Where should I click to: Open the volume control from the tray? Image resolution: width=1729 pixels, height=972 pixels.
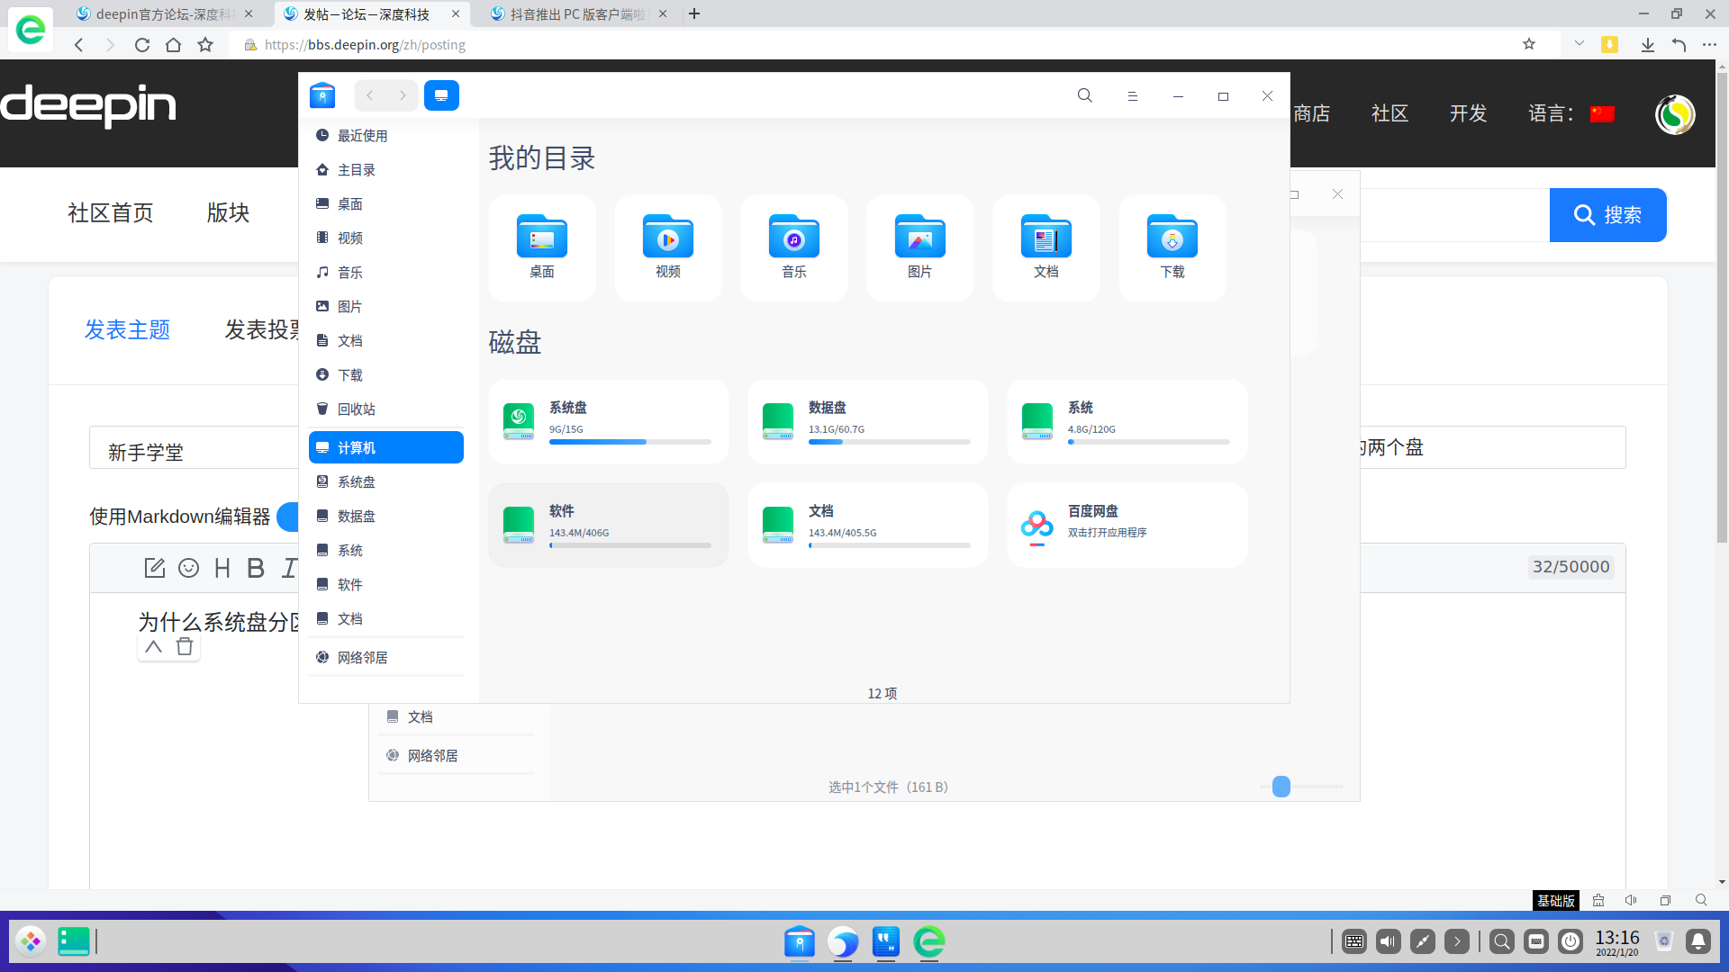pos(1388,941)
